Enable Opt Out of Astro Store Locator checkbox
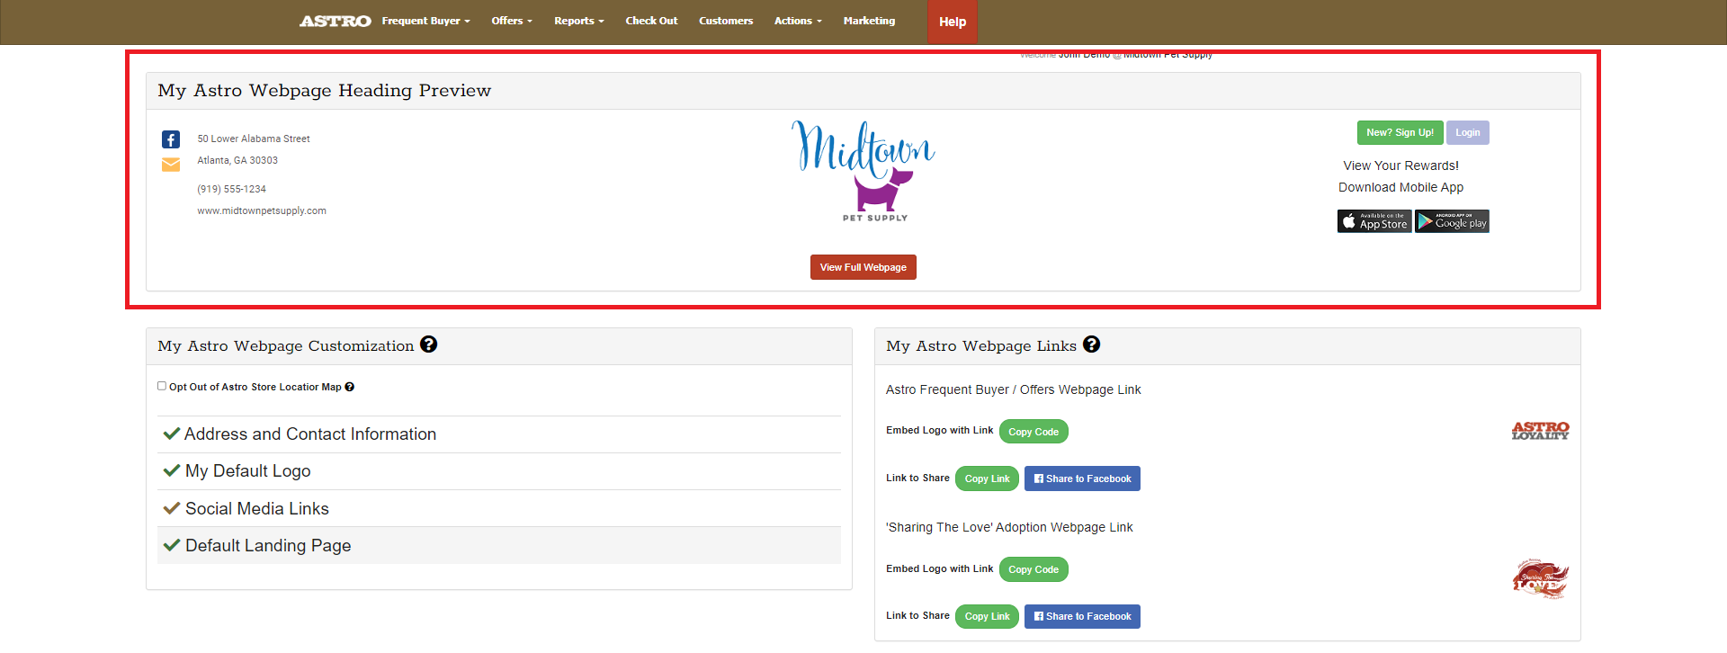Screen dimensions: 1727x653 [x=162, y=386]
